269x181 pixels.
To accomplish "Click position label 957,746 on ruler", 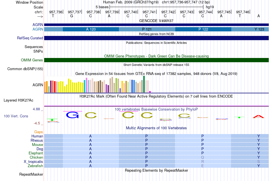I will (243, 12).
